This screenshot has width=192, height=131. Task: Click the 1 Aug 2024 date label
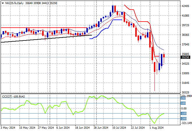(x=156, y=128)
